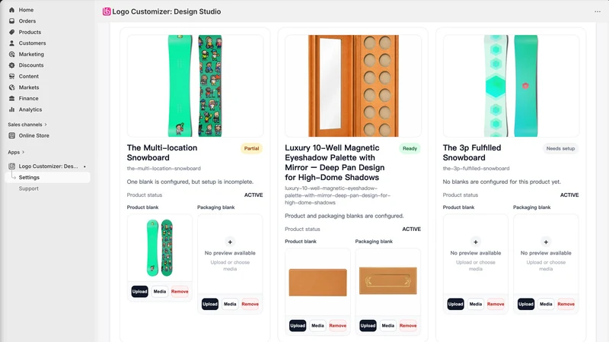Remove the eyeshadow palette packaging blank
This screenshot has height=342, width=609.
[x=408, y=326]
